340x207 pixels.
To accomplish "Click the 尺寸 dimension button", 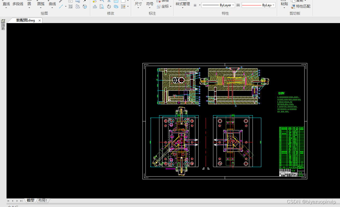I will 138,4.
